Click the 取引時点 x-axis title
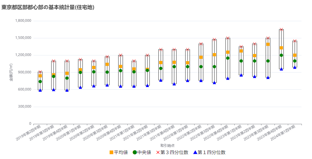Viewport: 312px width, 159px height. pos(167,145)
